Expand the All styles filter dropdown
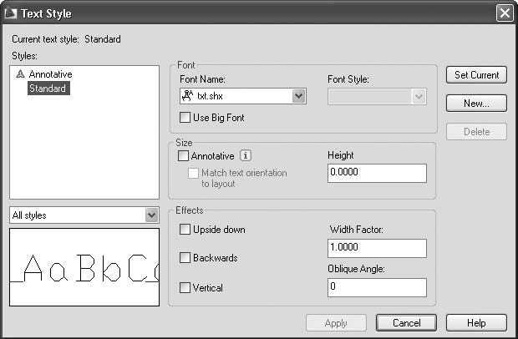Viewport: 518px width, 339px height. coord(151,215)
